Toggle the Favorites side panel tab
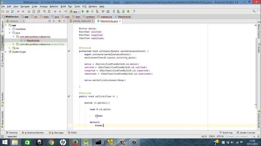The width and height of the screenshot is (261, 146). pos(2,99)
